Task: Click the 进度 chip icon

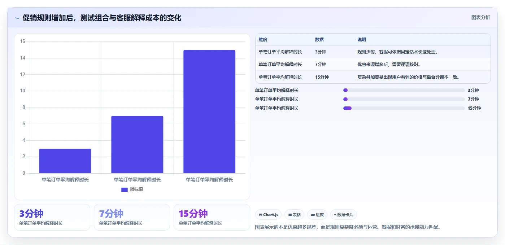Action: coord(313,215)
